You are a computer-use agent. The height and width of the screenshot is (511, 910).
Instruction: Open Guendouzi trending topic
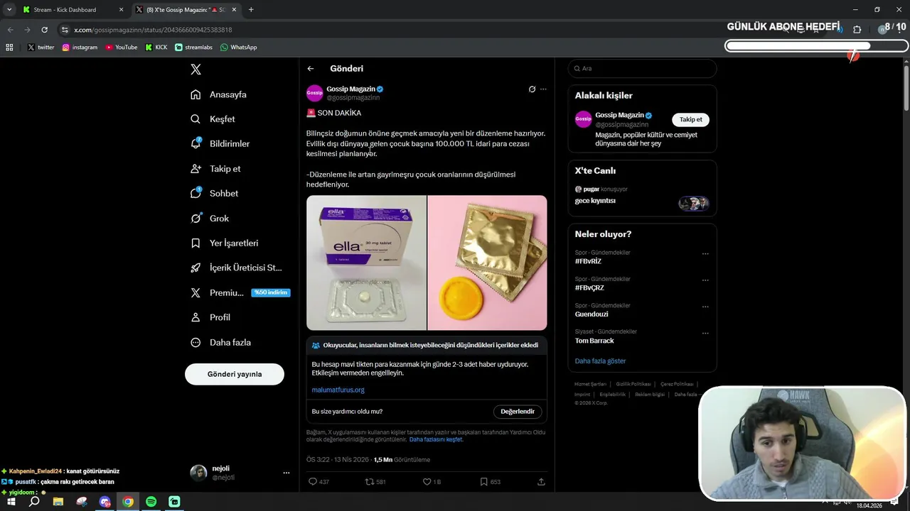(x=591, y=314)
